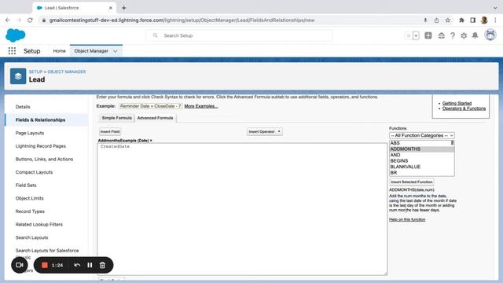Expand the Object Manager tab chevron
Viewport: 503px width, 283px height.
pyautogui.click(x=116, y=51)
